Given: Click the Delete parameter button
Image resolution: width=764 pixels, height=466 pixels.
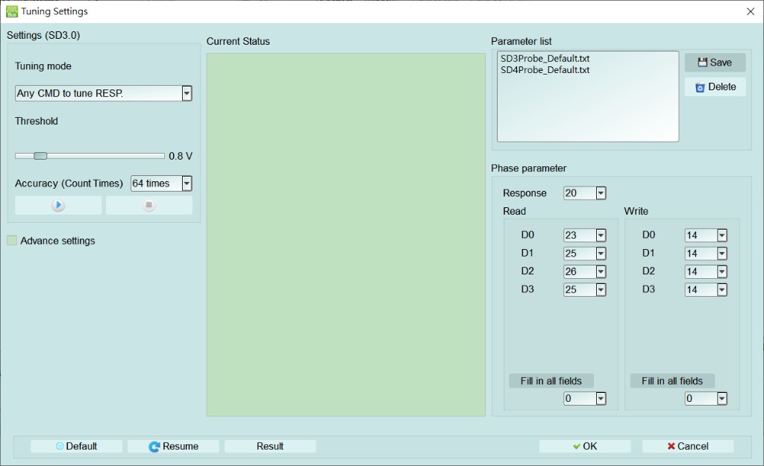Looking at the screenshot, I should (715, 86).
